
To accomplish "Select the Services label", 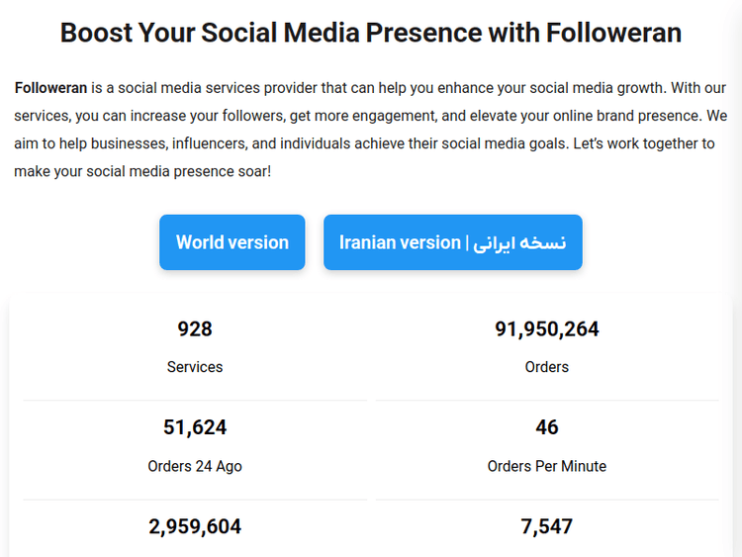I will coord(195,367).
